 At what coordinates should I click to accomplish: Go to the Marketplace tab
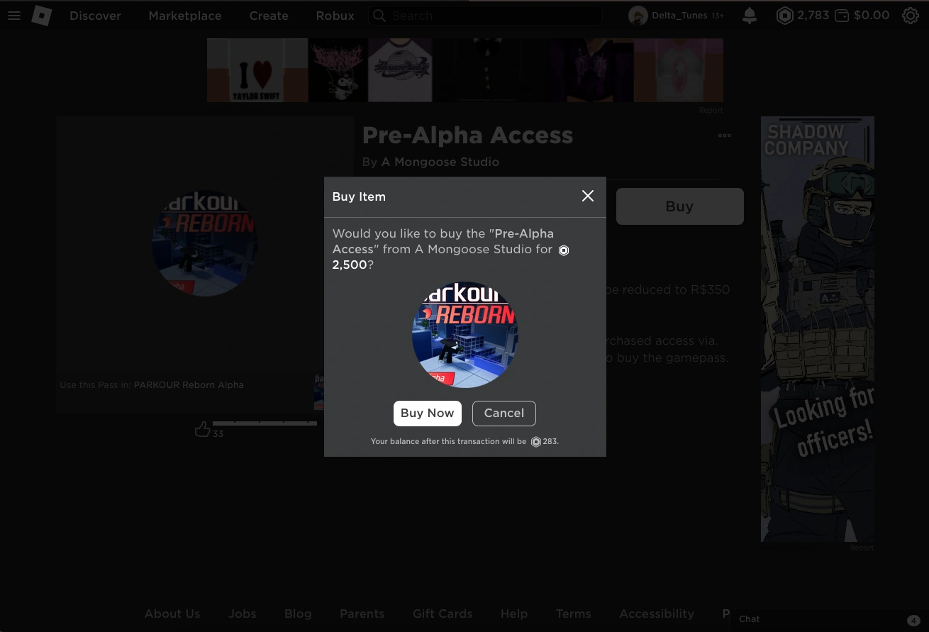coord(185,16)
